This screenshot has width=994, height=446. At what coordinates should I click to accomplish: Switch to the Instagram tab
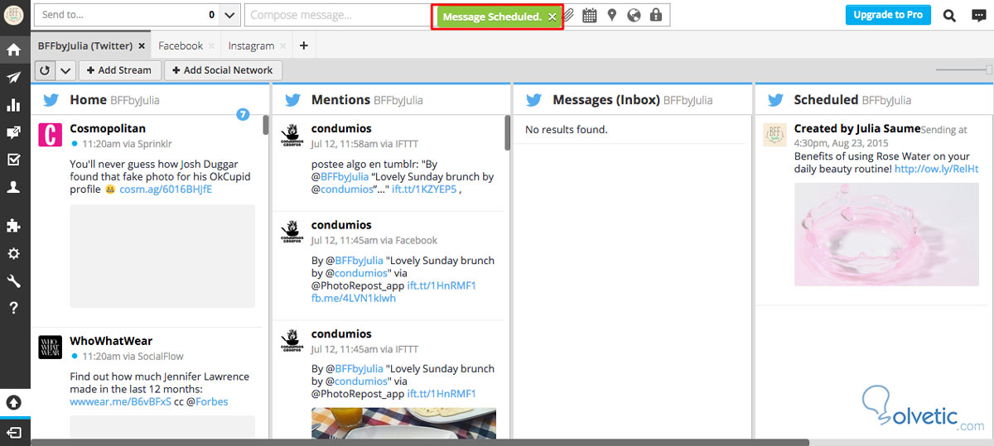pyautogui.click(x=251, y=46)
